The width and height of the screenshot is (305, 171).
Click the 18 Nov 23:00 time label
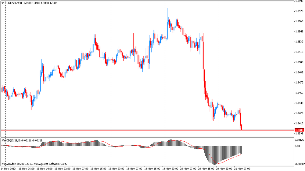(x=116, y=169)
